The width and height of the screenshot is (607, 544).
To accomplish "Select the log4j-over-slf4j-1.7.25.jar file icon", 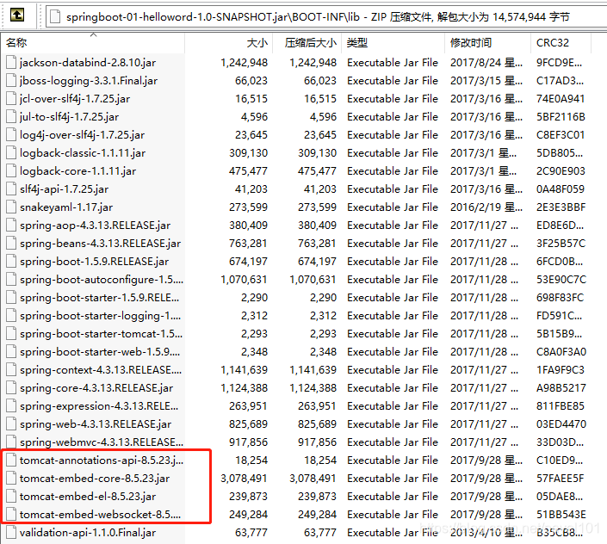I will 11,134.
